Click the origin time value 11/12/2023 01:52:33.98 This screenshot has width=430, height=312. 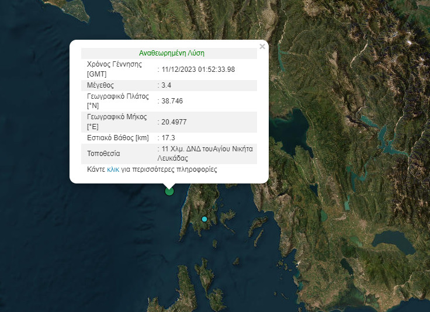198,70
